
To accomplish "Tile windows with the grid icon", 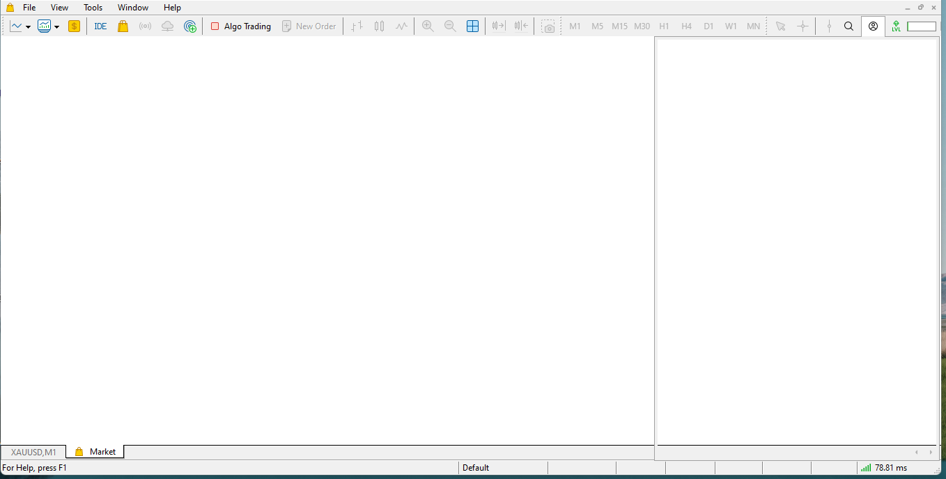I will 472,26.
